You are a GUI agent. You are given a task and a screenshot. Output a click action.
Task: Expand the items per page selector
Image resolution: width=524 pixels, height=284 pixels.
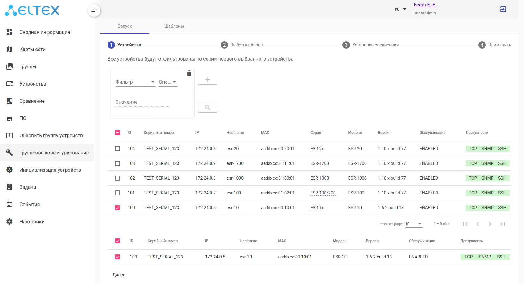413,224
